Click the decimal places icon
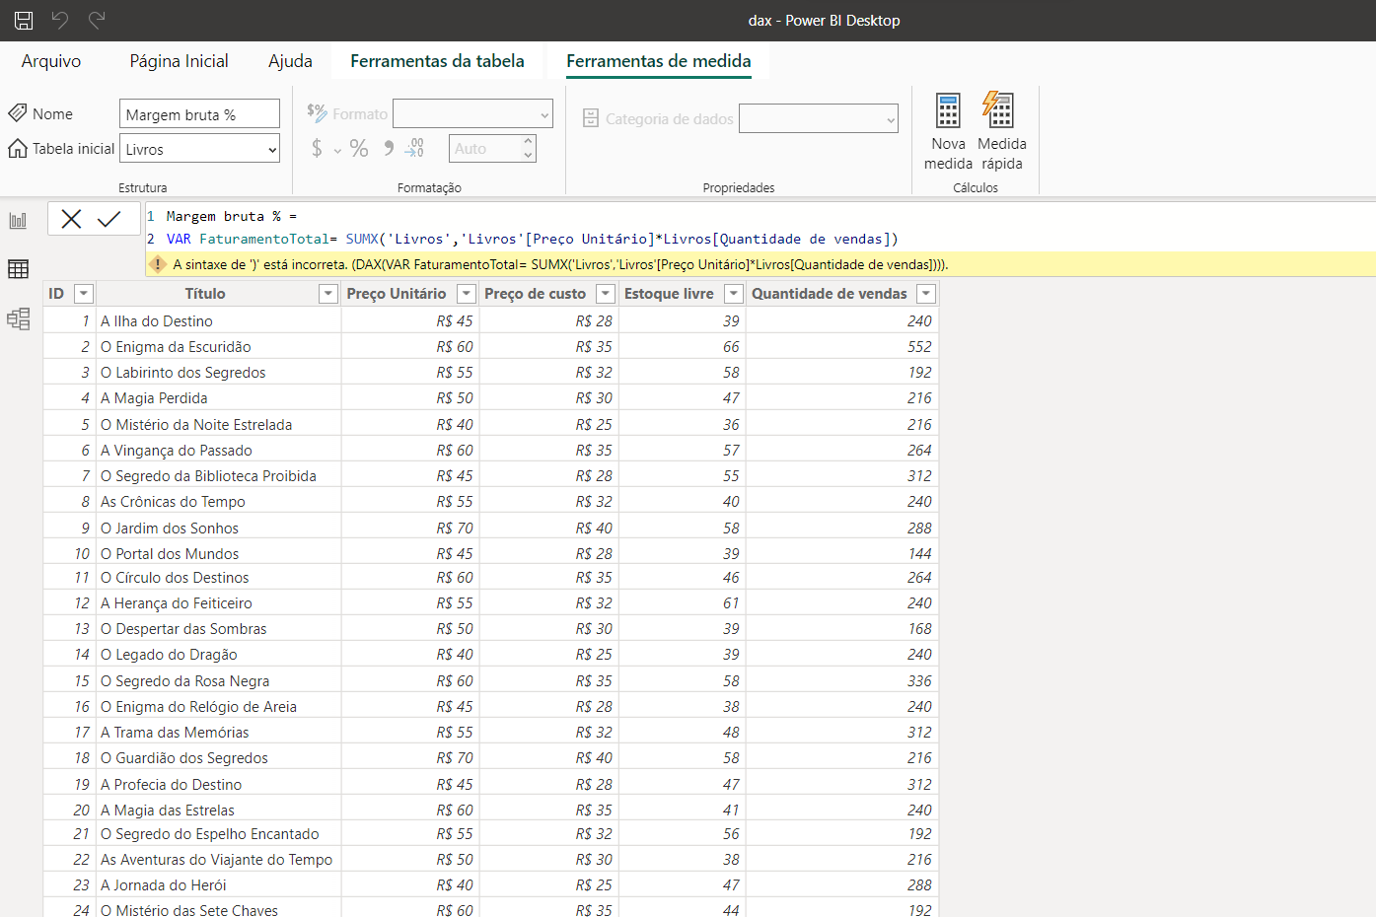1376x917 pixels. (415, 148)
